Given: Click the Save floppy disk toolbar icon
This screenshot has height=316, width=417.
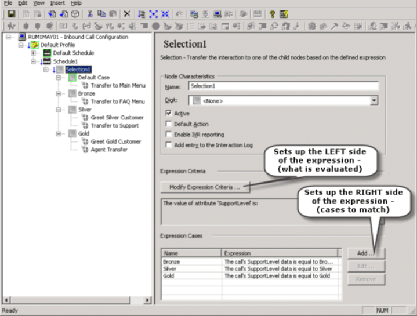Looking at the screenshot, I should point(12,13).
